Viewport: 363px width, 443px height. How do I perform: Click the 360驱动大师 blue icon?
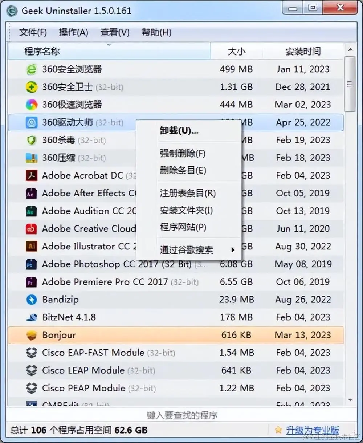(x=32, y=122)
